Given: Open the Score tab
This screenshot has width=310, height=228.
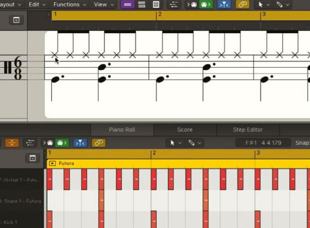Looking at the screenshot, I should (x=185, y=130).
